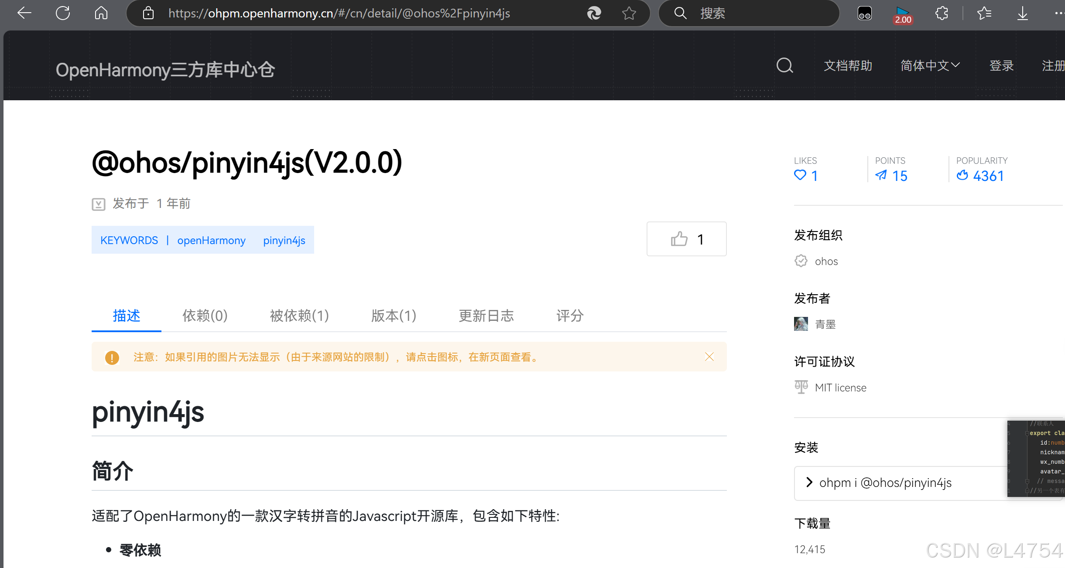Screen dimensions: 1065x568
Task: Click the 发布于 1 年前 text
Action: tap(151, 204)
